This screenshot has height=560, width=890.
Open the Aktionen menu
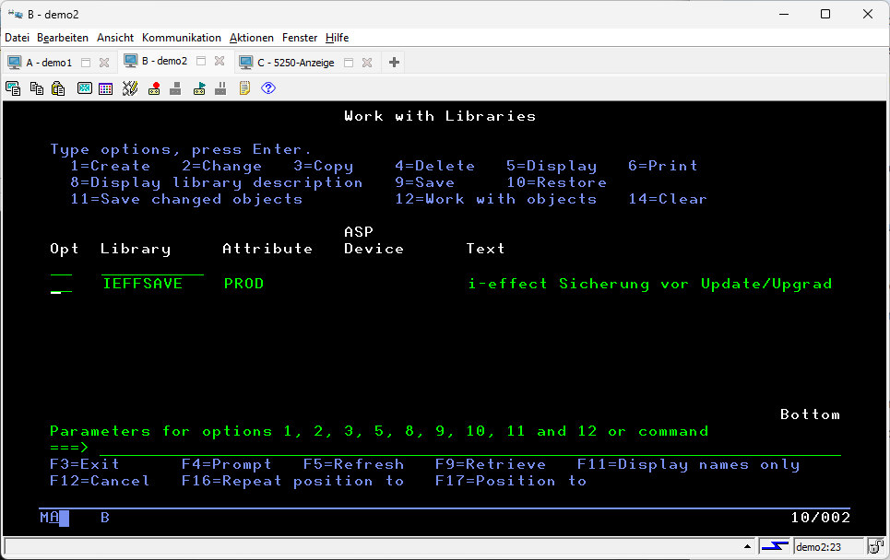pyautogui.click(x=251, y=38)
